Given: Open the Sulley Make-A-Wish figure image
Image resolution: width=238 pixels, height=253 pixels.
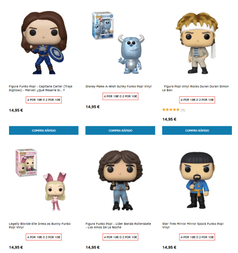Looking at the screenshot, I should [x=120, y=43].
